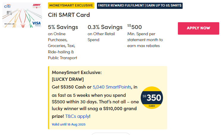This screenshot has width=221, height=135.
Task: Click the [LUCKY DRAW] label
Action: point(68,79)
